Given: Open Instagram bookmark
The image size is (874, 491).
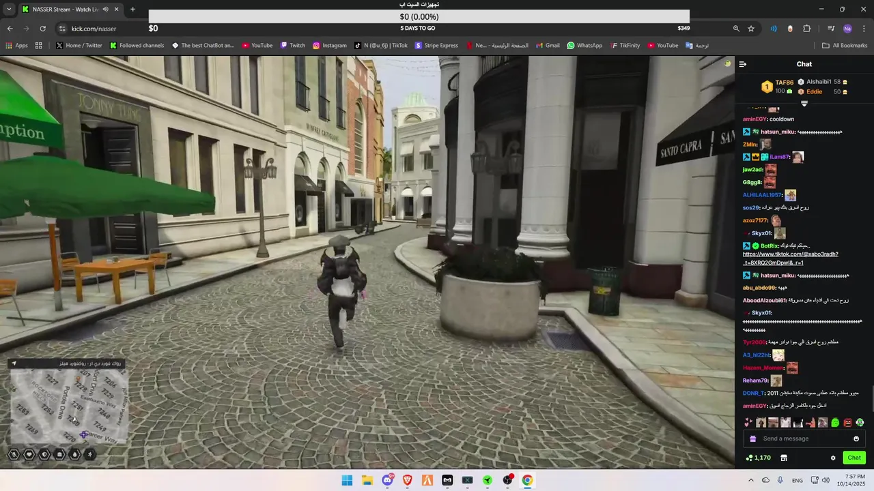Looking at the screenshot, I should tap(330, 46).
